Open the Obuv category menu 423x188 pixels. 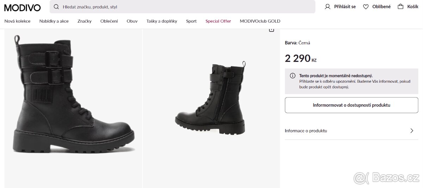click(x=132, y=21)
